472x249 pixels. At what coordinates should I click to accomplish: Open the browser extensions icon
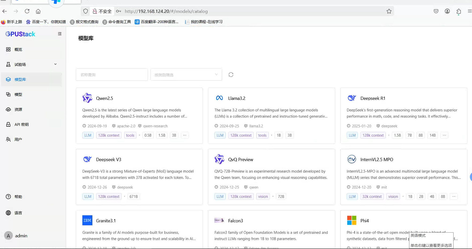coord(459,11)
